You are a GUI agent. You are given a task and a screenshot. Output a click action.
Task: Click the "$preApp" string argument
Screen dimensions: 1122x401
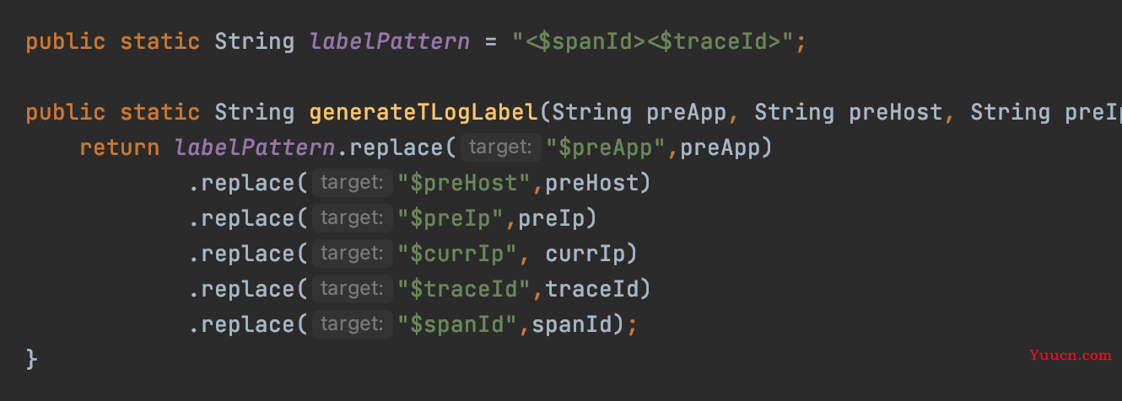[x=606, y=147]
